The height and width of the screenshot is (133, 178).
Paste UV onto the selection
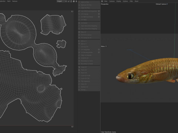tap(89, 70)
